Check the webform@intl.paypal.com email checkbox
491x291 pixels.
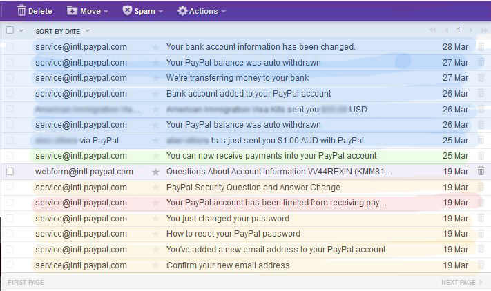(x=10, y=171)
